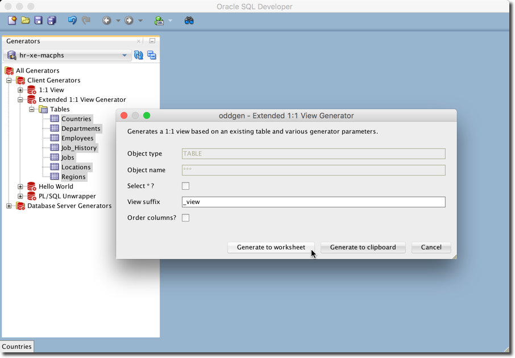Zoom the oddgen dialog with green button
The width and height of the screenshot is (515, 358).
click(x=147, y=115)
